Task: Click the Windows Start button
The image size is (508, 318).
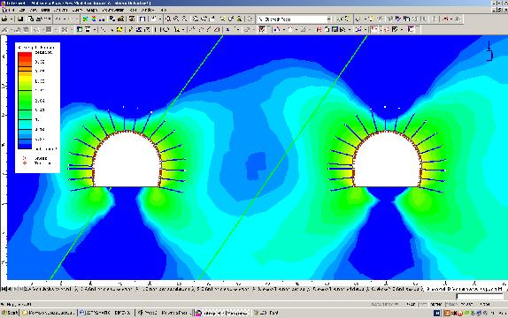Action: [10, 313]
